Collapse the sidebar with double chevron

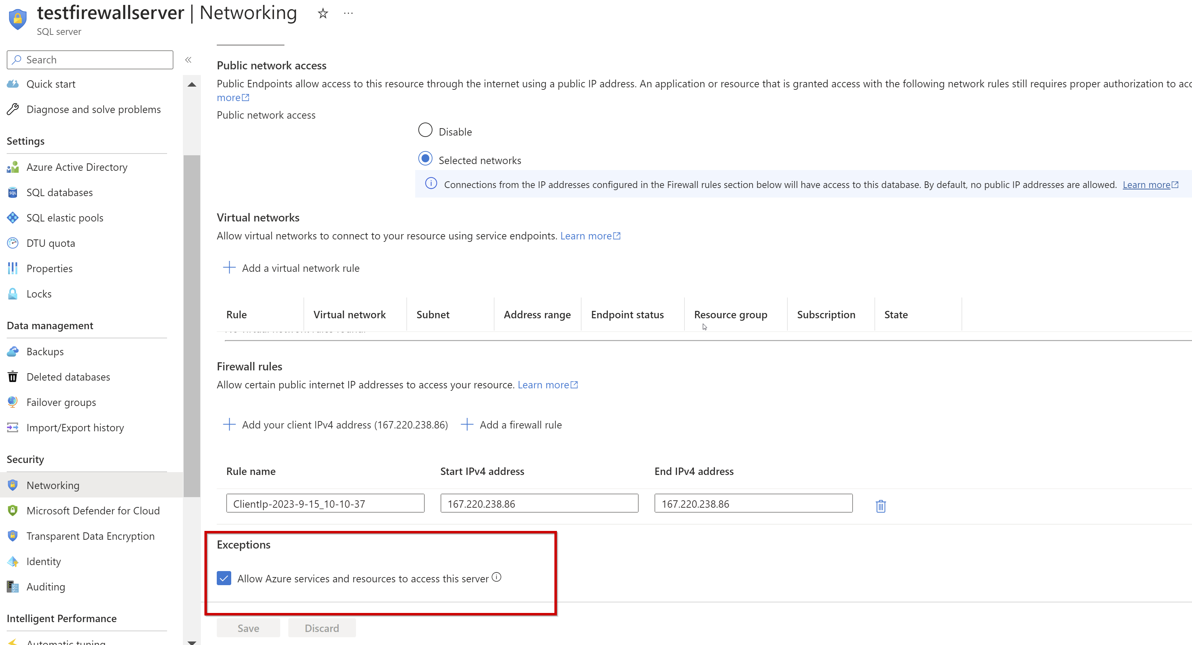click(188, 60)
